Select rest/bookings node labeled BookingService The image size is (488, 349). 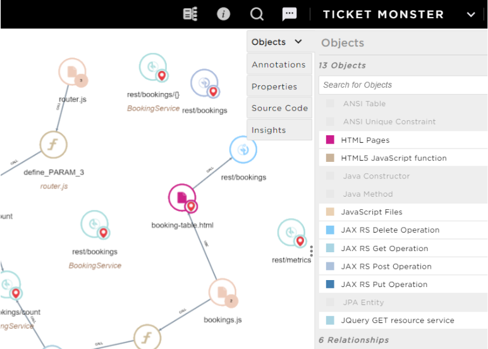(x=95, y=224)
